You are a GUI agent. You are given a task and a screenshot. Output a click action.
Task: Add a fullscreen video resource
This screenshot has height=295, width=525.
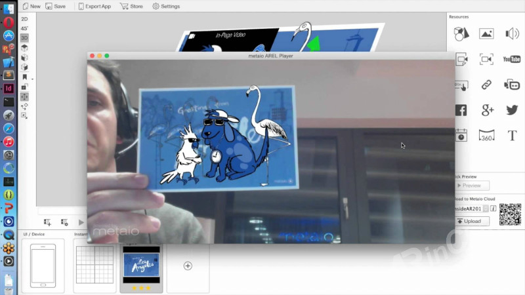[x=486, y=59]
